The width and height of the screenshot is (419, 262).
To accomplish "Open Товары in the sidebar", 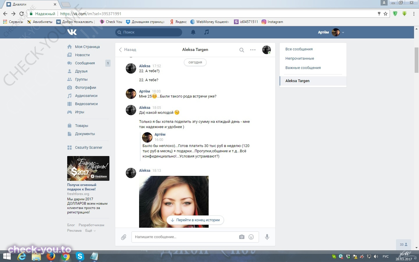I will [x=81, y=126].
